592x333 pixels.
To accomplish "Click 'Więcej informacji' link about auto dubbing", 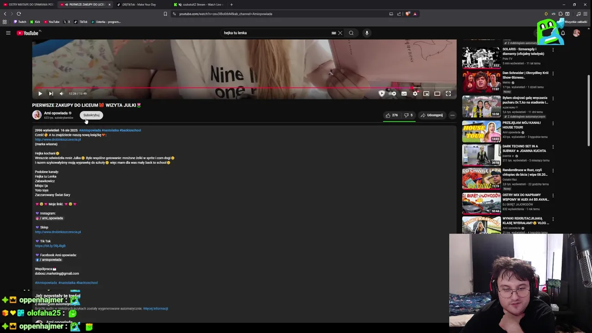I will pos(155,308).
